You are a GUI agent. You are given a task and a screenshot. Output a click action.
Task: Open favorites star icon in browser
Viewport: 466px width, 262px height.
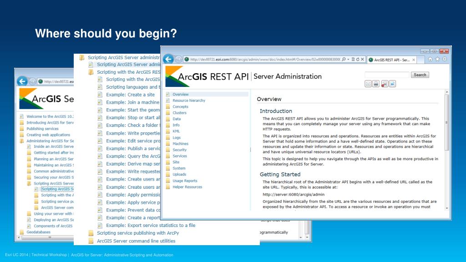[437, 59]
